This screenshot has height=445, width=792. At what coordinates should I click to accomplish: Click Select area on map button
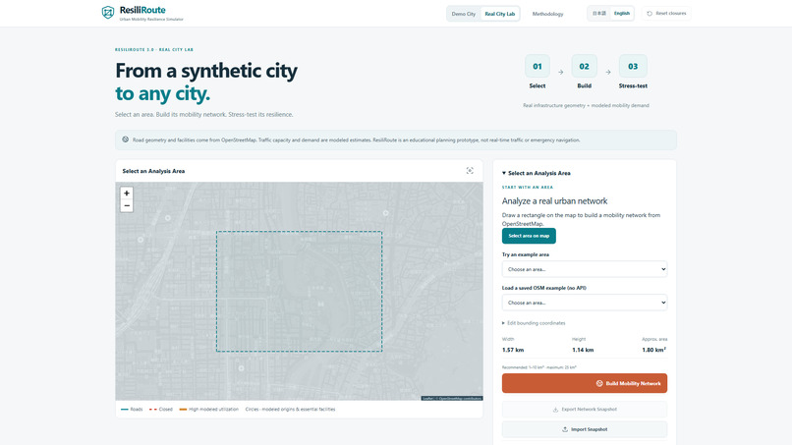point(529,236)
